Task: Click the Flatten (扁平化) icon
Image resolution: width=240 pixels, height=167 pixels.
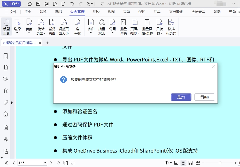Action: 78,27
